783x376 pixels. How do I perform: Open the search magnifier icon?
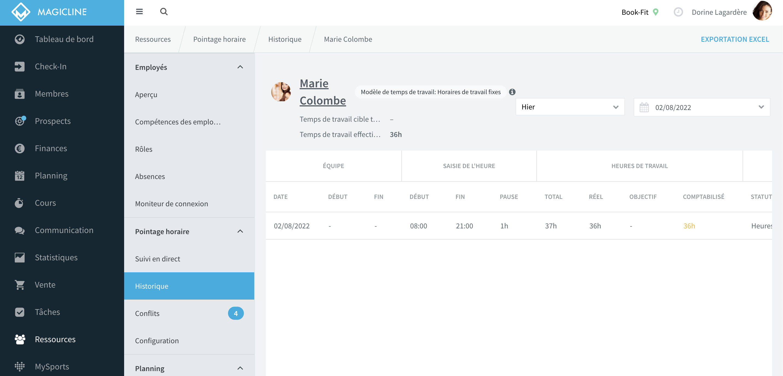coord(164,11)
